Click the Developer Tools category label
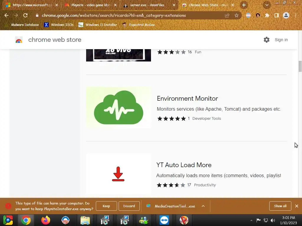This screenshot has width=302, height=226. click(206, 119)
